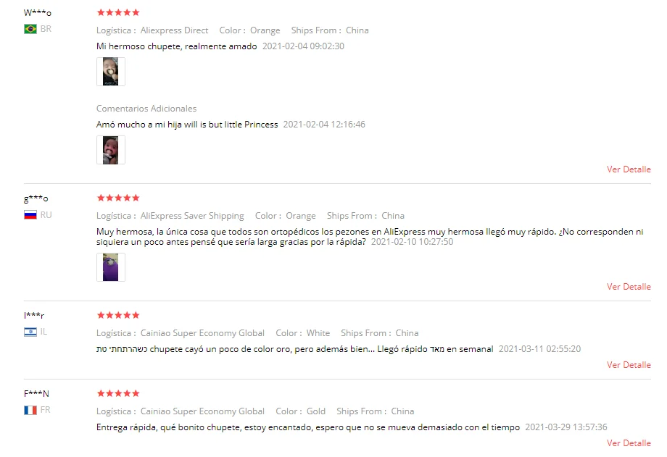Viewport: 667px width, 457px height.
Task: Open first photo in W***o's review
Action: tap(111, 72)
